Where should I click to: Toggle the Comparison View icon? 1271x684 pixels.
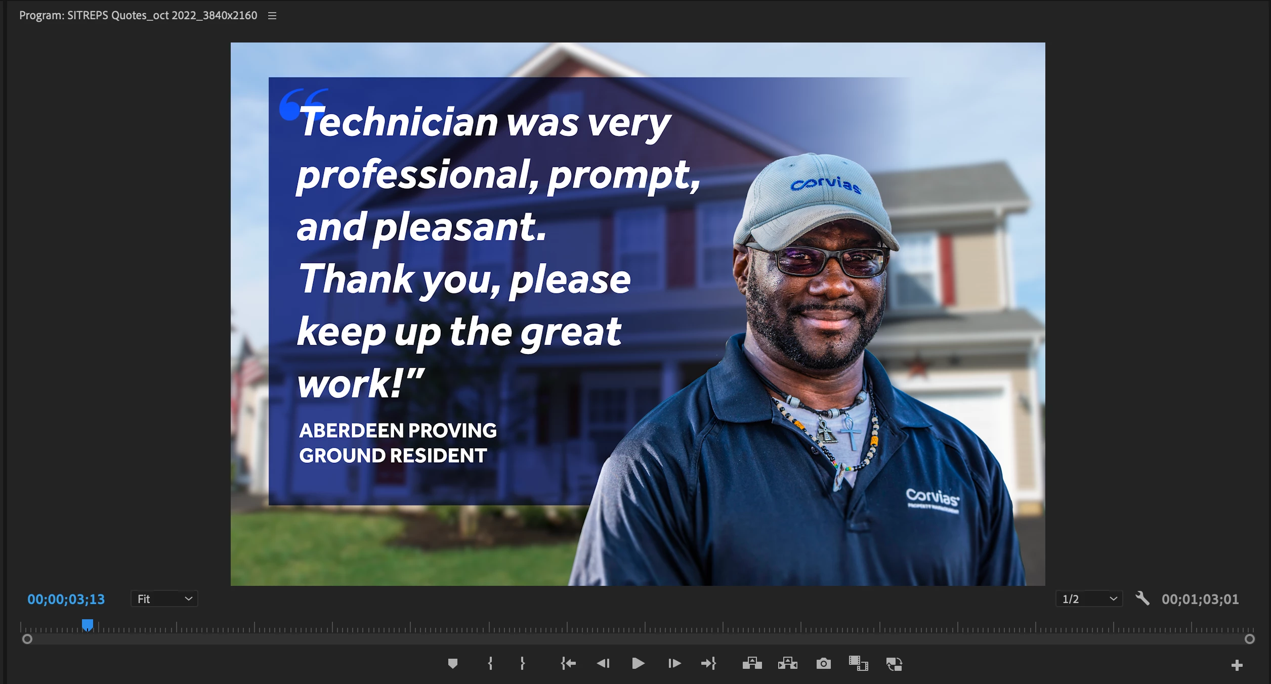858,663
